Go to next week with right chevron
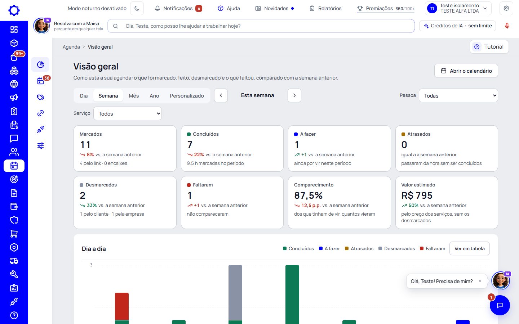Image resolution: width=519 pixels, height=324 pixels. point(294,95)
